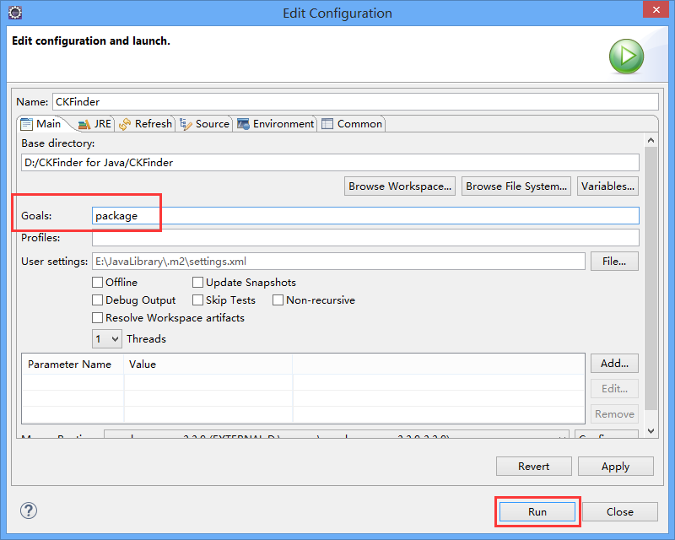Screen dimensions: 675x540
Task: Click the vertical scrollbar thumb
Action: point(651,278)
